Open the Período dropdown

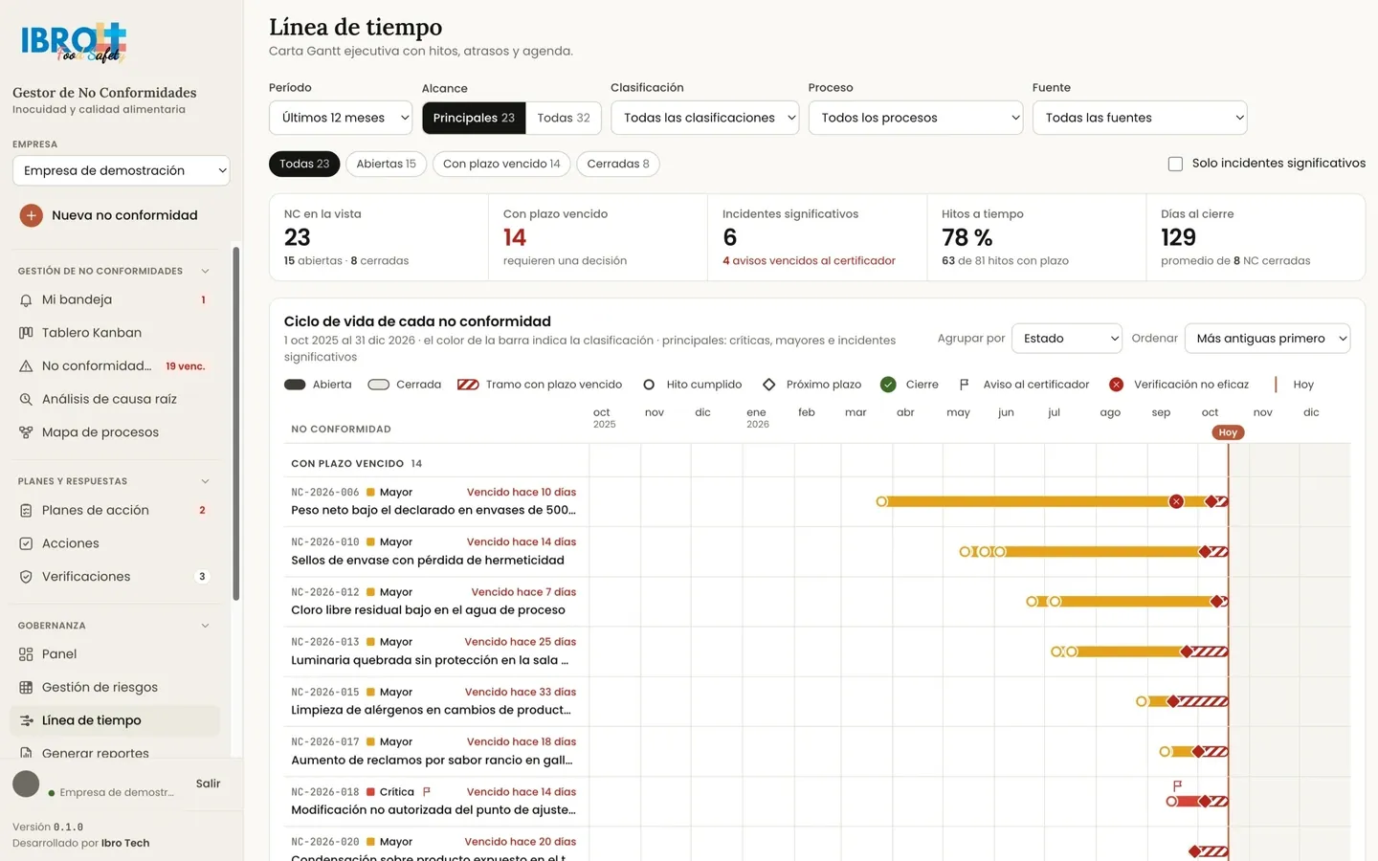click(341, 118)
